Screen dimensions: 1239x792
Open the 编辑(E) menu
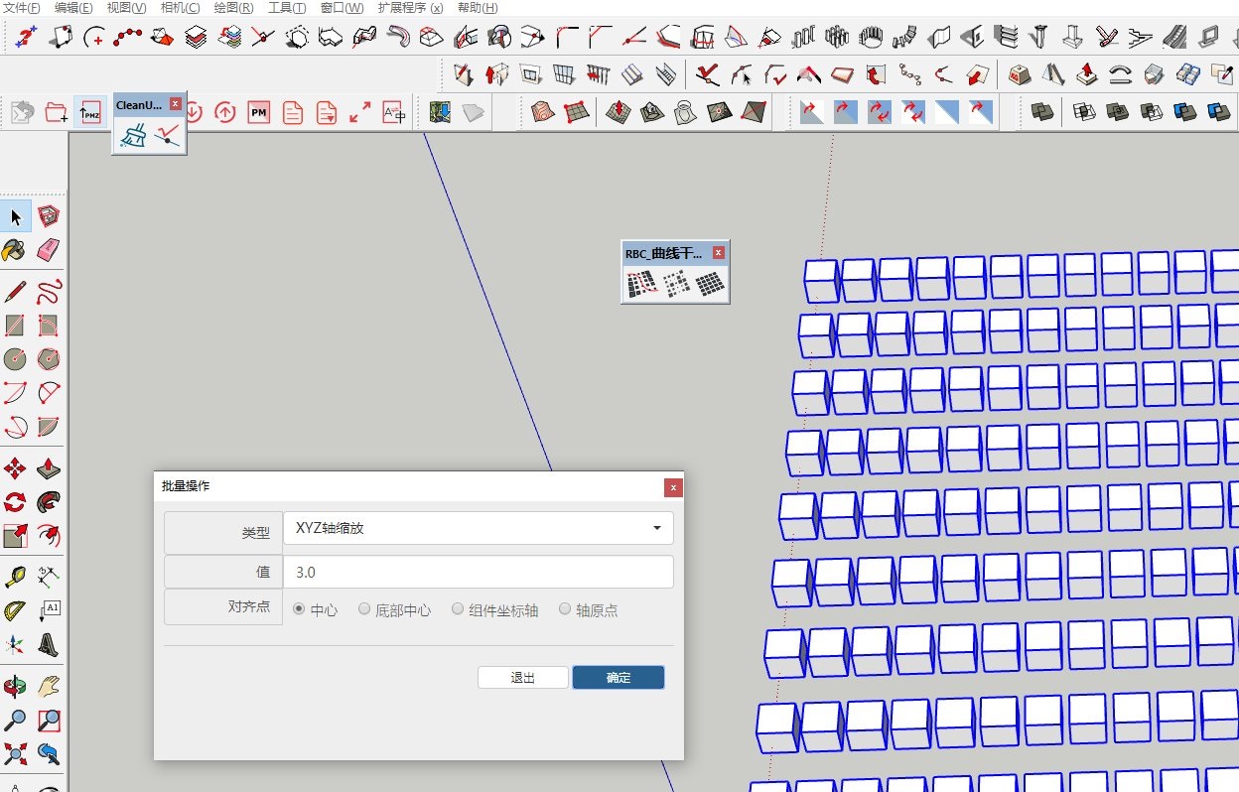point(73,8)
